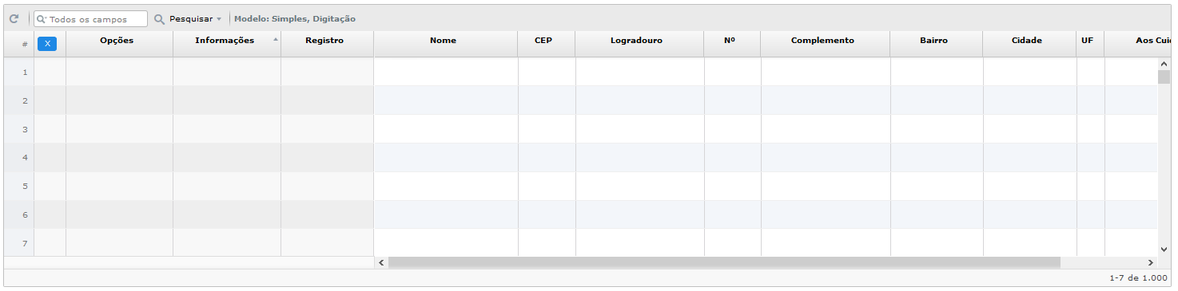Open the Pesquisar dropdown arrow
The width and height of the screenshot is (1178, 291).
[219, 19]
